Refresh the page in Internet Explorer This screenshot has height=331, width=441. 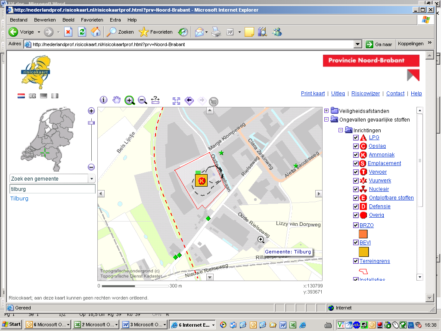pos(82,32)
